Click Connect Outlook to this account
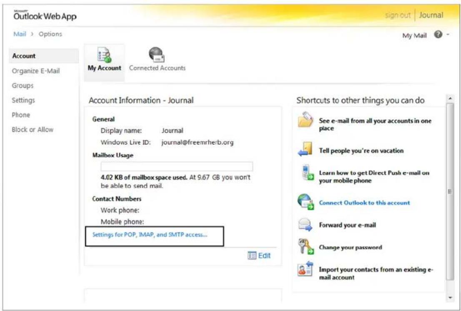This screenshot has width=461, height=311. coord(364,203)
